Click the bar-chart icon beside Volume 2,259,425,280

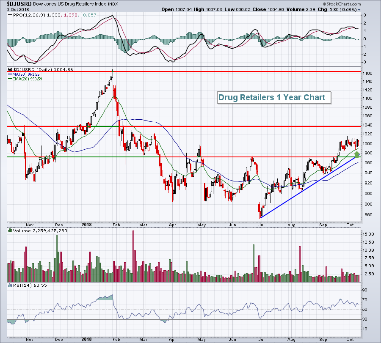coord(10,230)
